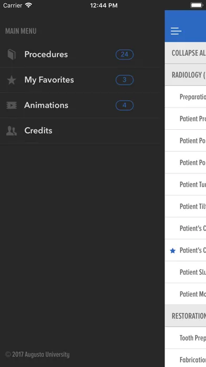206x367 pixels.
Task: Collapse the Radiology section header
Action: point(186,75)
